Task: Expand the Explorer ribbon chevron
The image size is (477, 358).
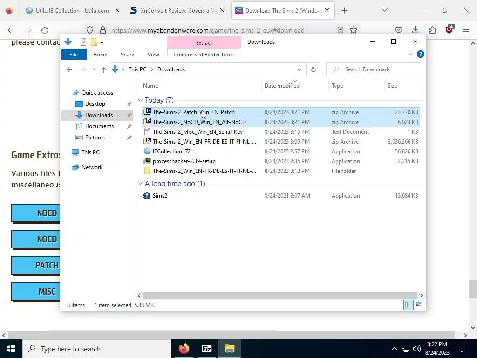Action: 410,54
